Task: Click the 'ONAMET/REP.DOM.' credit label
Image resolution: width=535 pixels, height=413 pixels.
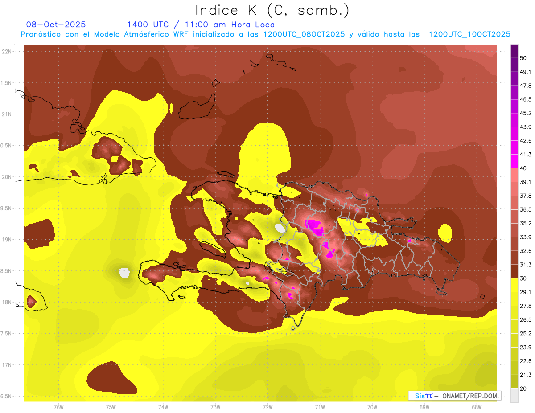Action: click(470, 396)
